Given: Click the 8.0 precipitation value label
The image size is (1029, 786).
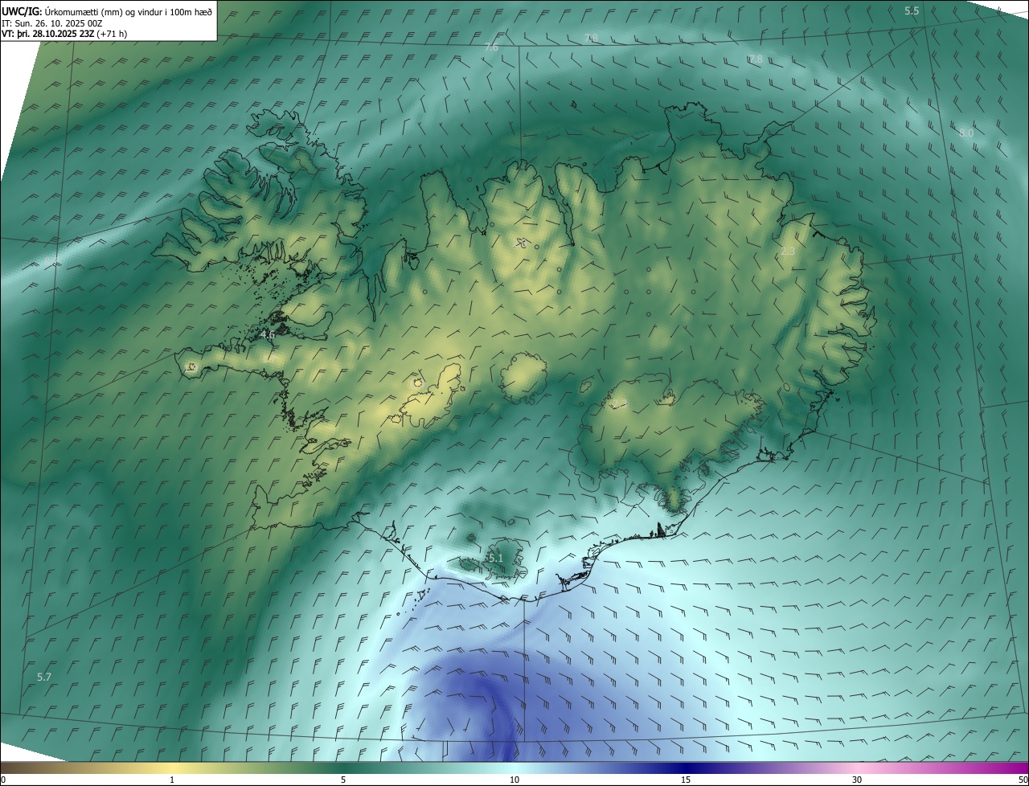Looking at the screenshot, I should point(966,133).
